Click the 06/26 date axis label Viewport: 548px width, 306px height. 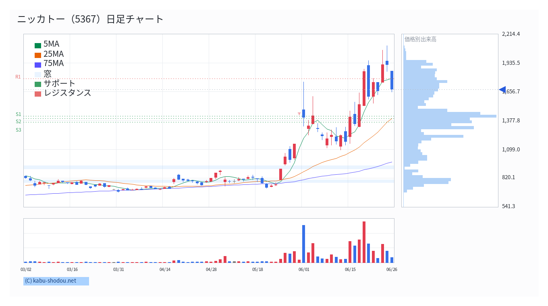[x=392, y=270]
